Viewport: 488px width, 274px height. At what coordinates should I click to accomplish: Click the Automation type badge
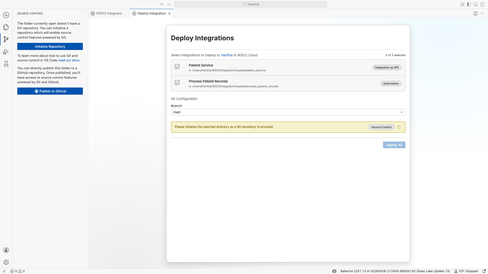click(x=391, y=83)
